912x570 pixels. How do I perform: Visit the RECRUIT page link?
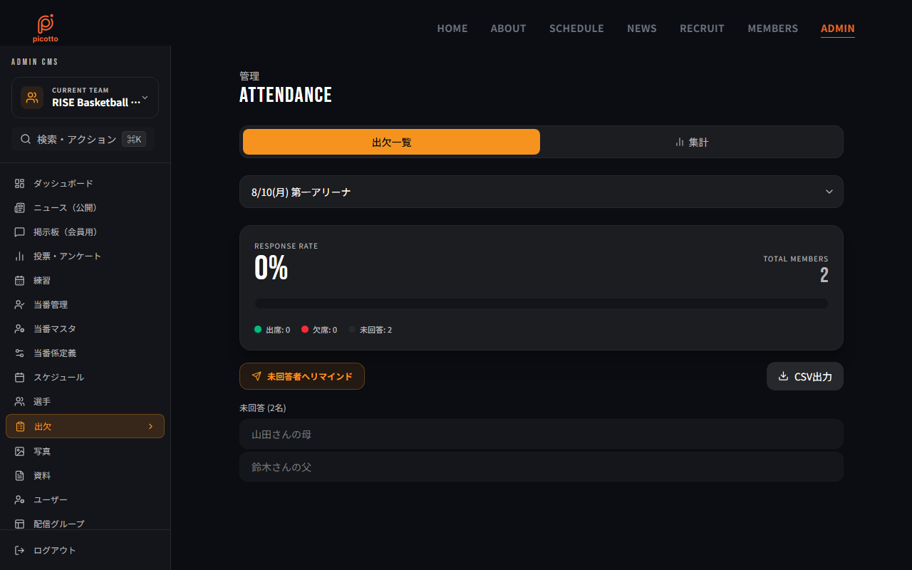point(703,28)
